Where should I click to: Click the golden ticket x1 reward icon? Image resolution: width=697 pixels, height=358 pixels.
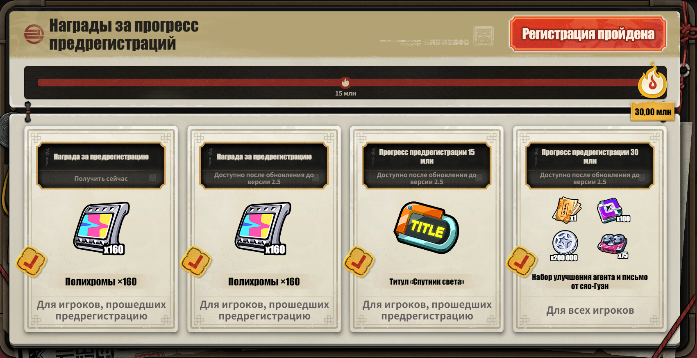pos(566,210)
